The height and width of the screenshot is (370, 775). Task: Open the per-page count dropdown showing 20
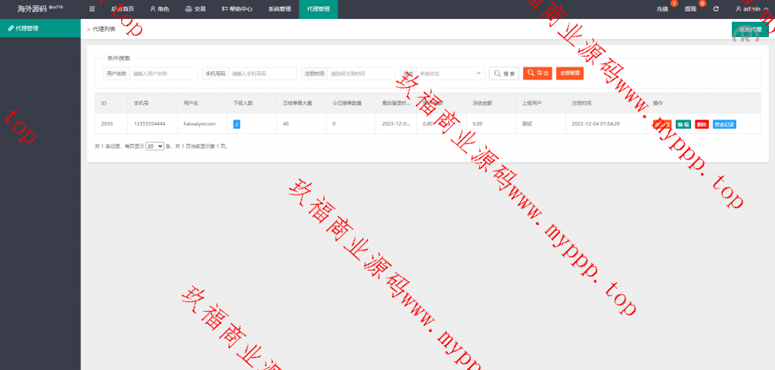pos(154,146)
